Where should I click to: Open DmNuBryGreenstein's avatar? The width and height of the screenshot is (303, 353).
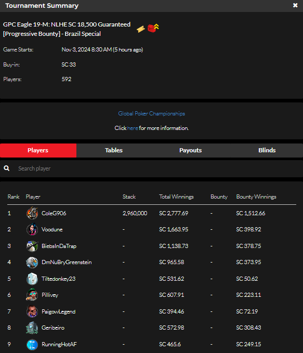(x=32, y=262)
